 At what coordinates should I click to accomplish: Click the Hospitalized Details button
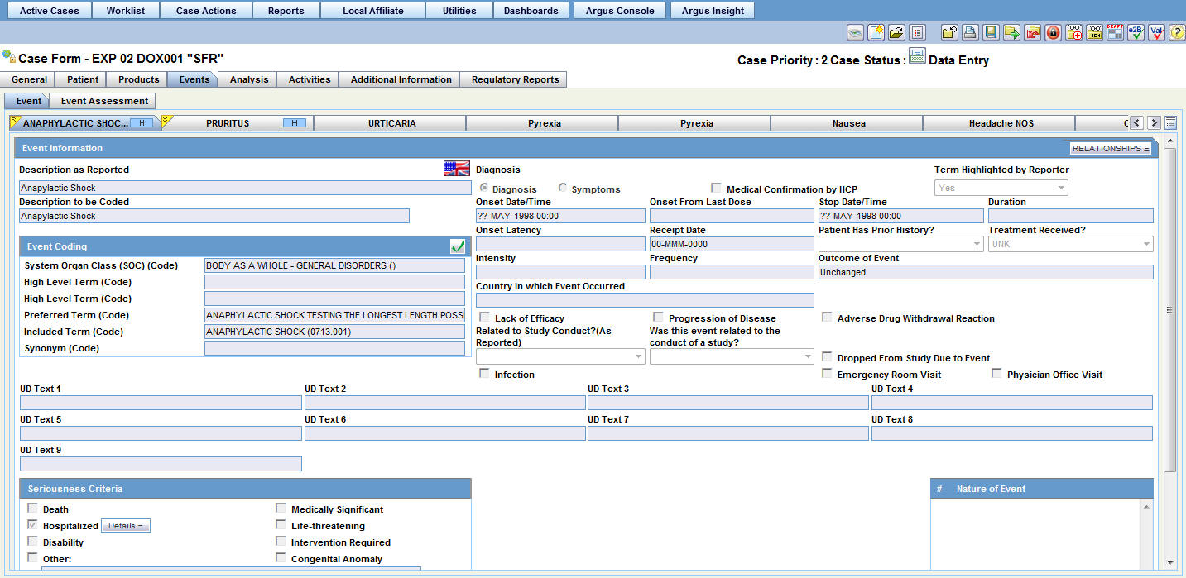125,525
